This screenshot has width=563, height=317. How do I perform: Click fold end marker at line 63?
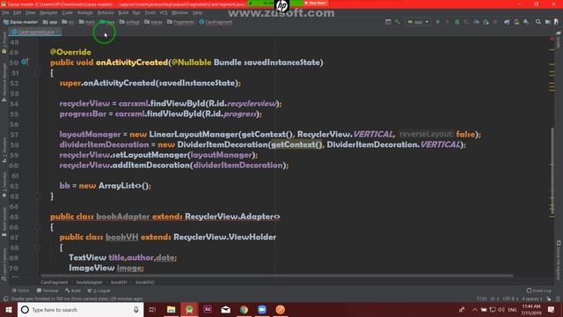click(37, 196)
